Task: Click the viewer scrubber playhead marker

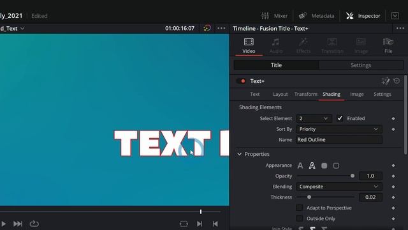Action: point(201,211)
